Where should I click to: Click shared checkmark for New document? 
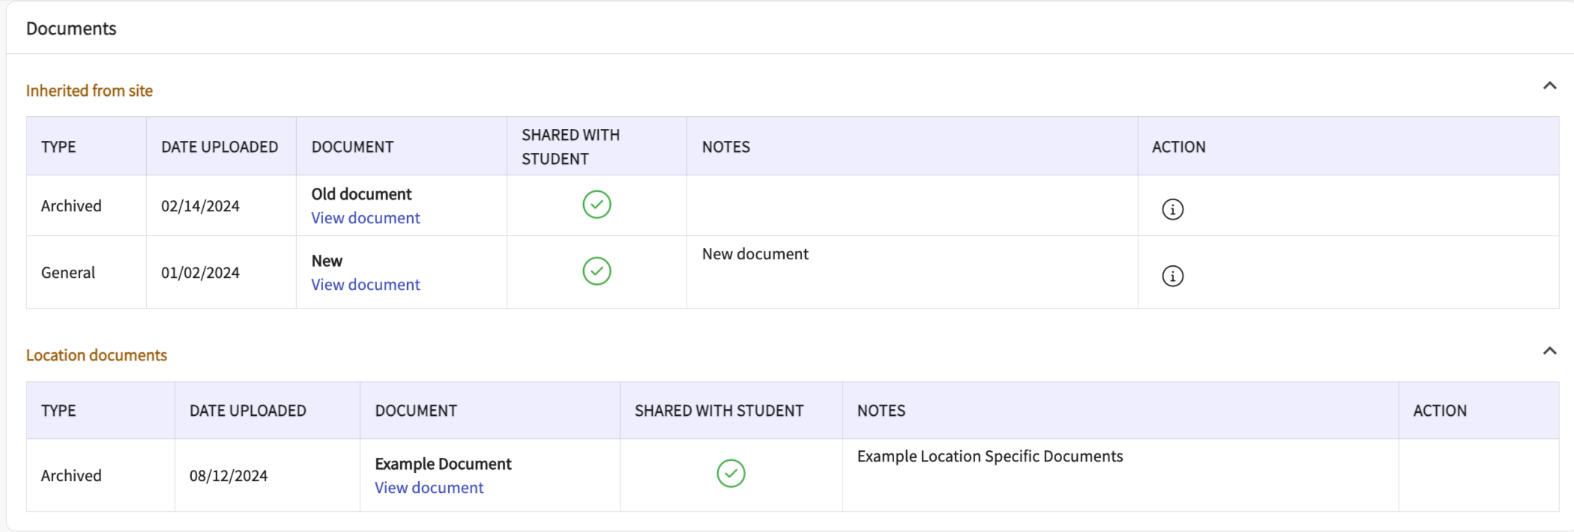pos(597,271)
